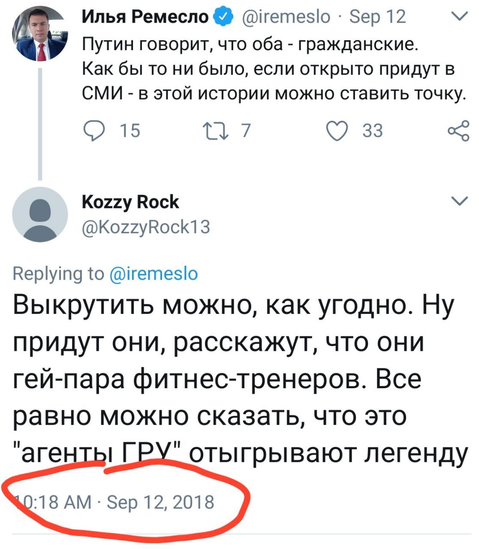The width and height of the screenshot is (479, 549).
Task: Click the retweet count 7
Action: [x=246, y=131]
